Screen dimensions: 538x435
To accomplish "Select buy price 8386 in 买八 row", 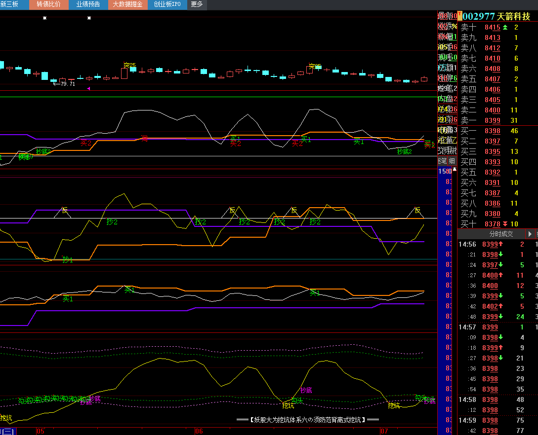I will (493, 204).
